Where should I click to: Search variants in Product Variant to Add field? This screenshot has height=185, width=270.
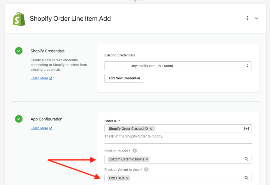point(247,178)
